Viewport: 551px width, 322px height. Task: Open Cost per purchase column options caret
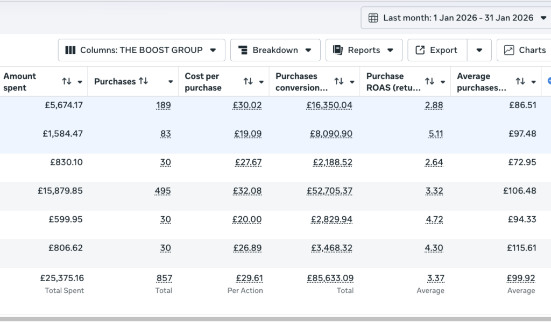click(x=262, y=82)
